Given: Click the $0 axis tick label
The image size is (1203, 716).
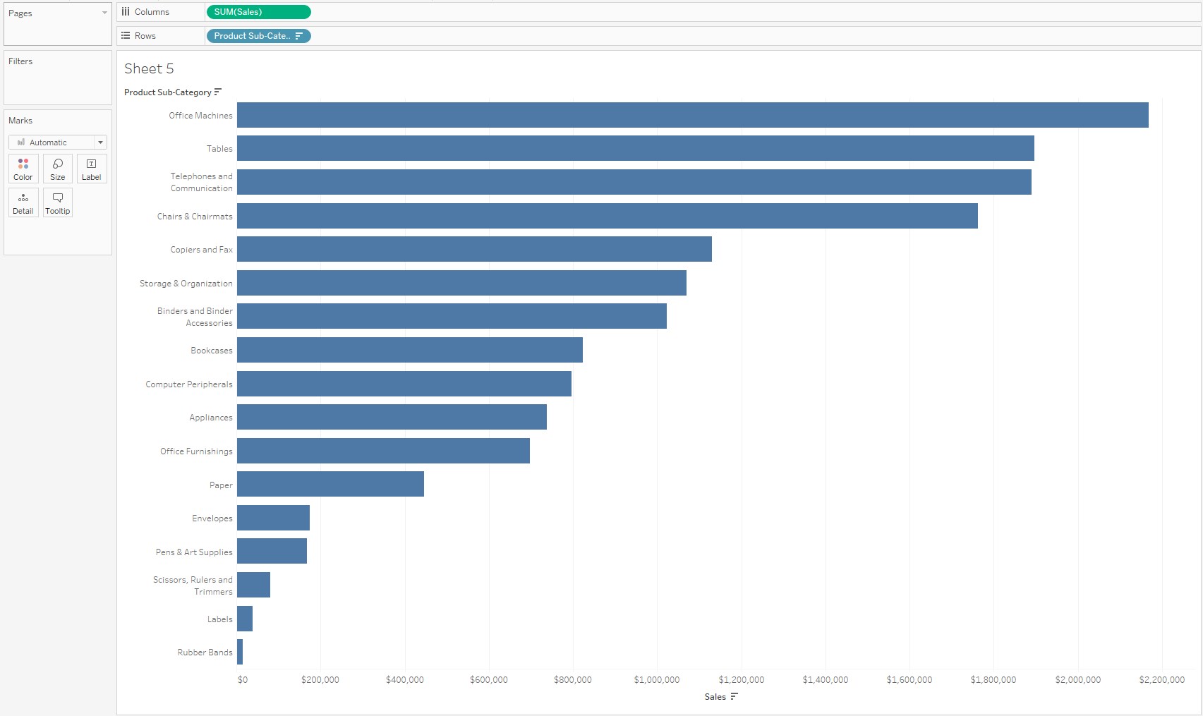Looking at the screenshot, I should 243,680.
